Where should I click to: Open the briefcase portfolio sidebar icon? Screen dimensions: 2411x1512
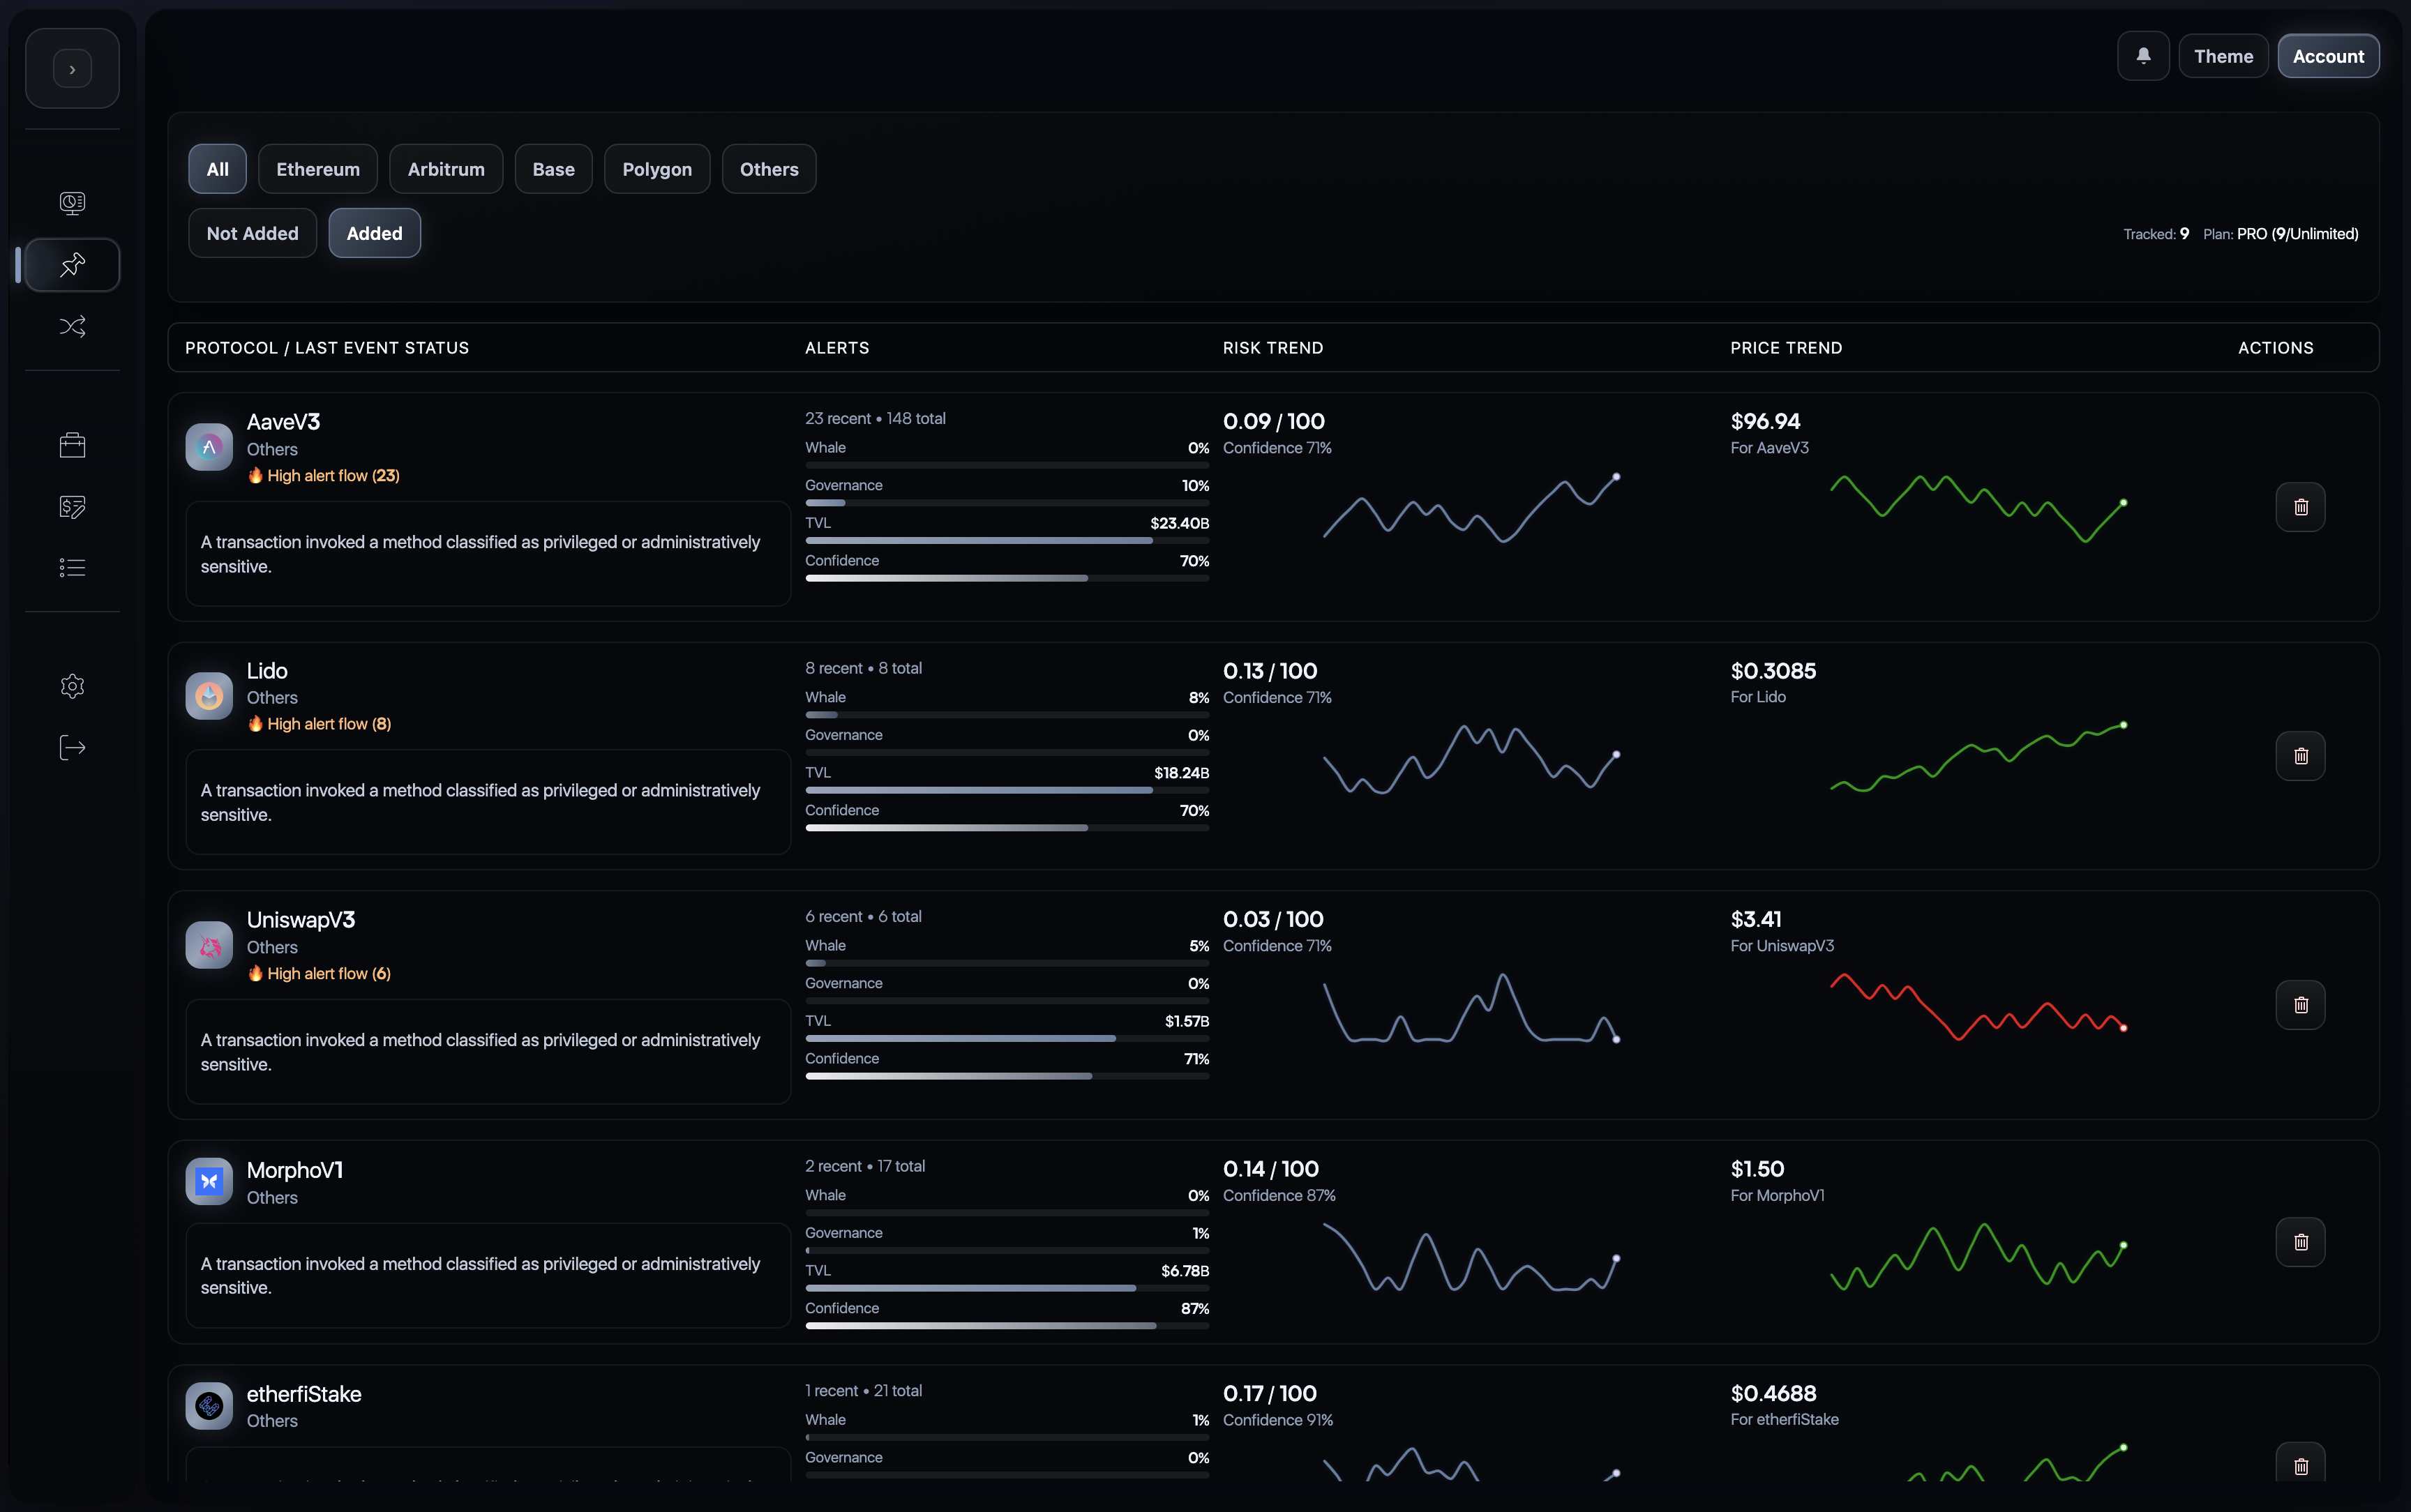(x=72, y=445)
